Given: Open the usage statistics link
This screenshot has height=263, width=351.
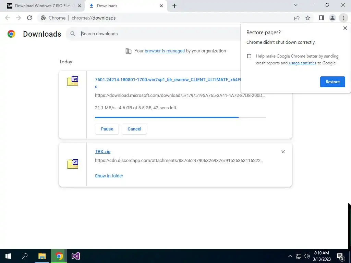Looking at the screenshot, I should coord(302,63).
